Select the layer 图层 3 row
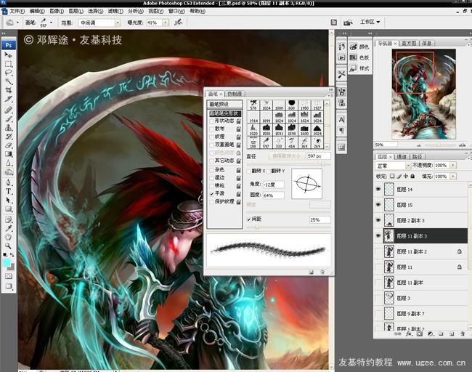The image size is (472, 372). tap(421, 298)
